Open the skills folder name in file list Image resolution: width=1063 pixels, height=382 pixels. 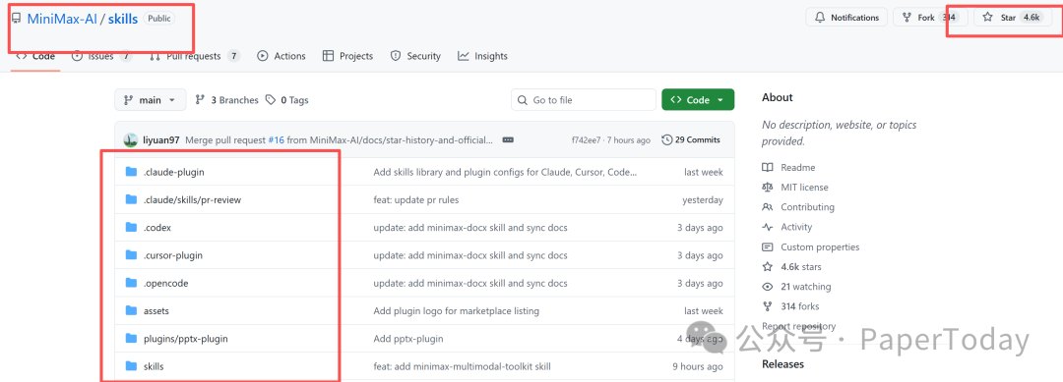coord(154,366)
